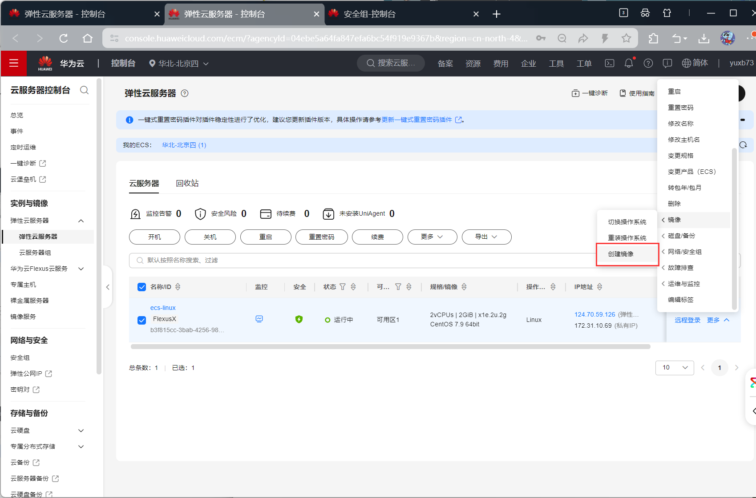This screenshot has height=498, width=756.
Task: Click the help icon beside 弹性云服务器 title
Action: pyautogui.click(x=185, y=93)
